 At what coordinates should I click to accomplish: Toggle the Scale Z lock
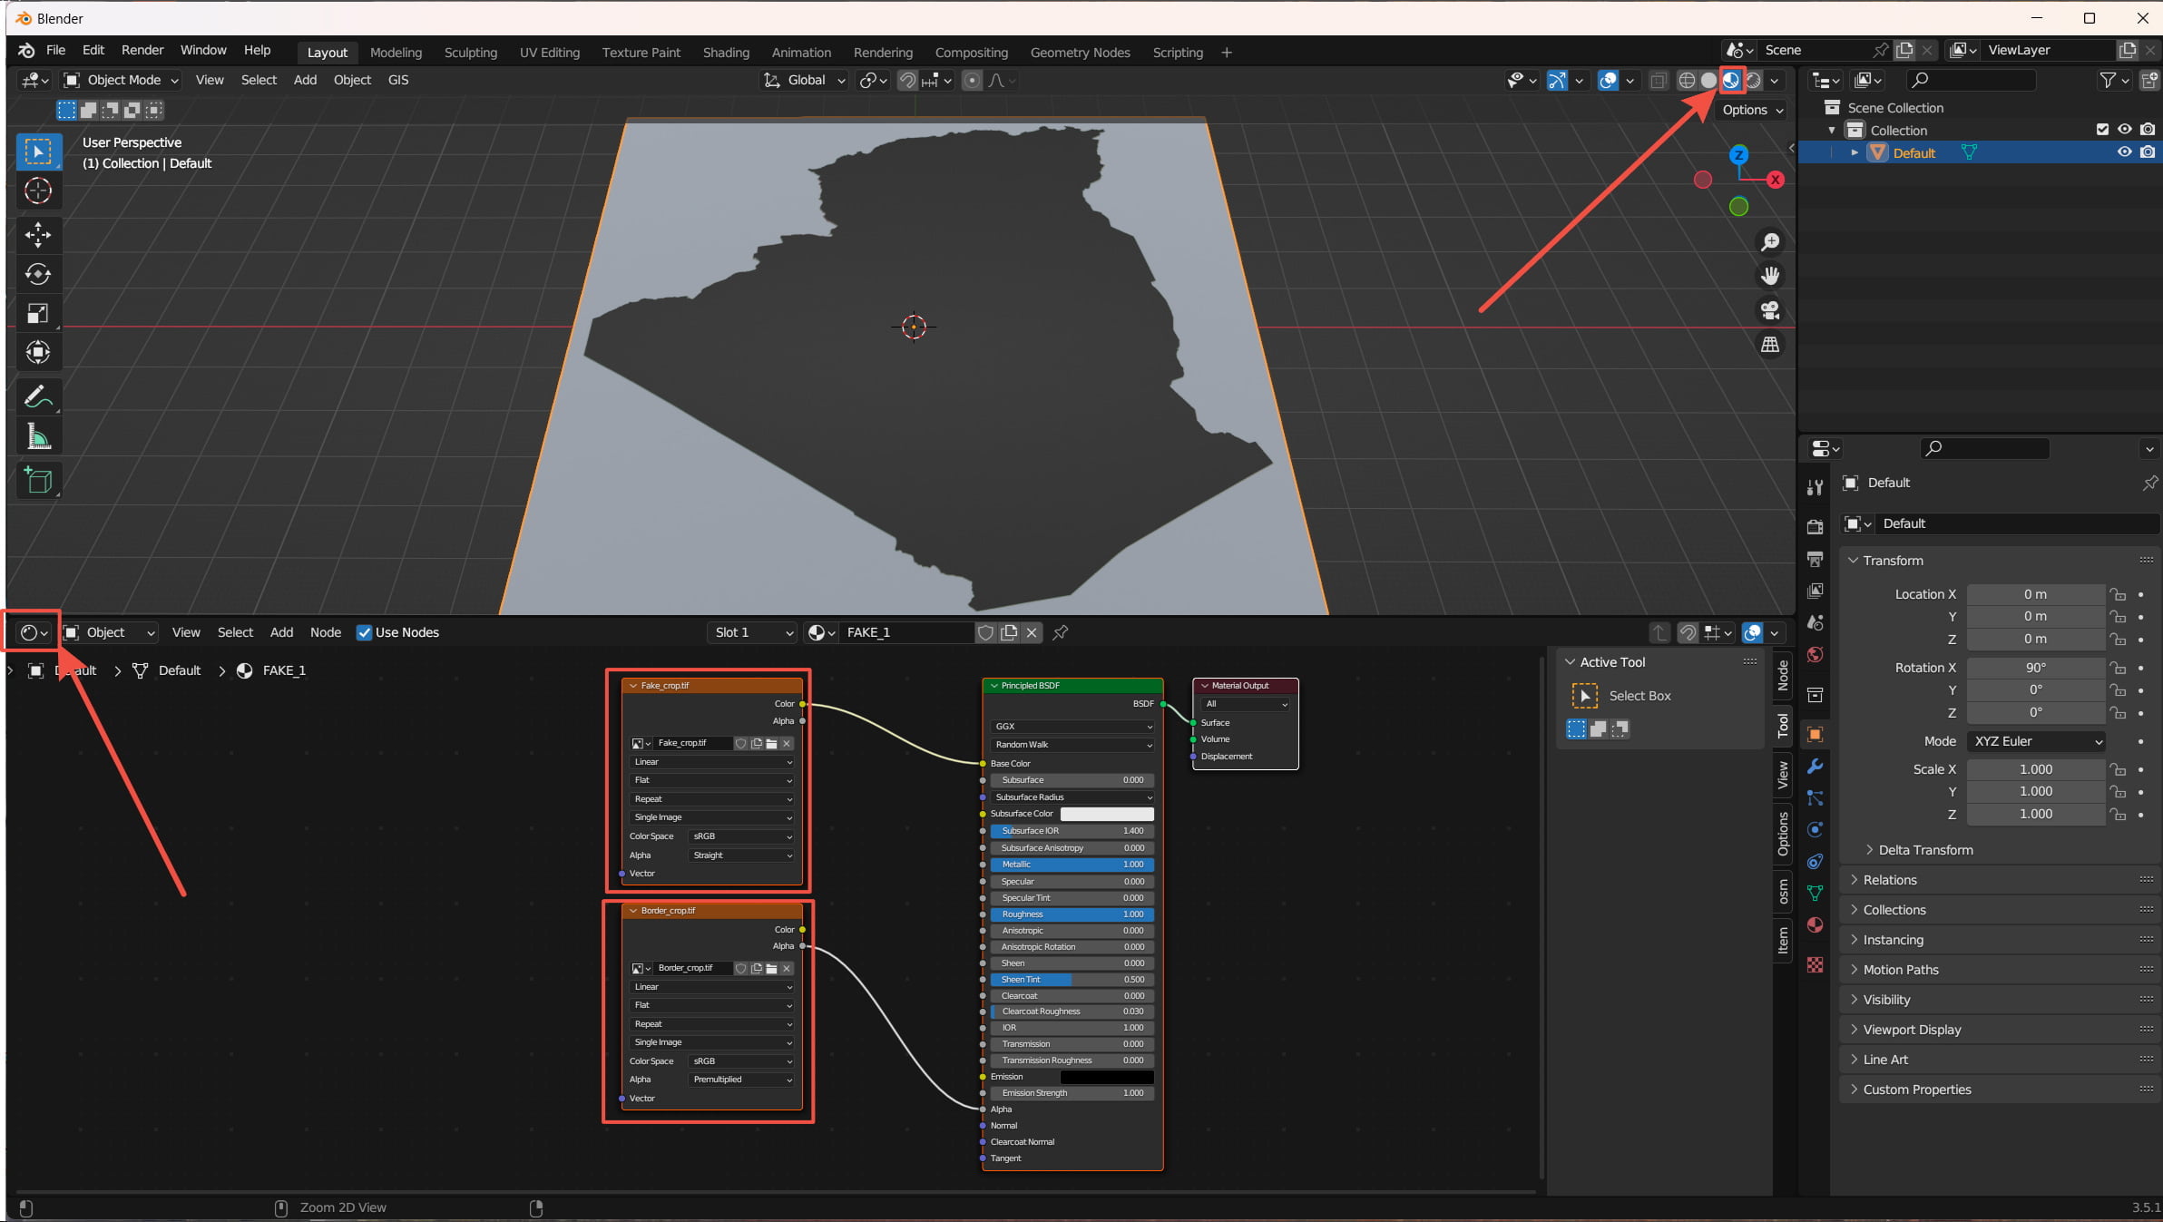[2118, 815]
